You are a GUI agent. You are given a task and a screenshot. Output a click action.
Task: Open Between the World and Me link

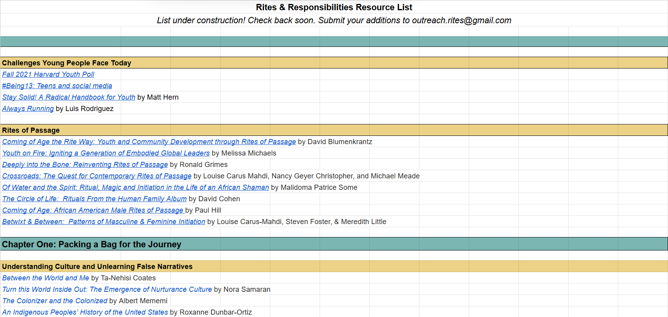[45, 278]
